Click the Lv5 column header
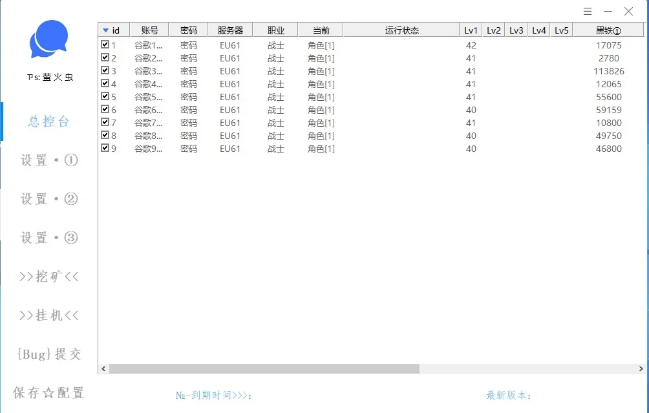649x413 pixels. 561,30
